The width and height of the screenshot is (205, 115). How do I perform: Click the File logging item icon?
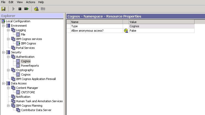pos(18,34)
